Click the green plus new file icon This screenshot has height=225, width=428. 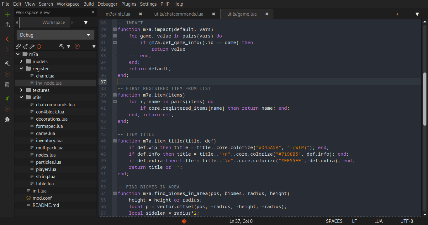tap(7, 14)
